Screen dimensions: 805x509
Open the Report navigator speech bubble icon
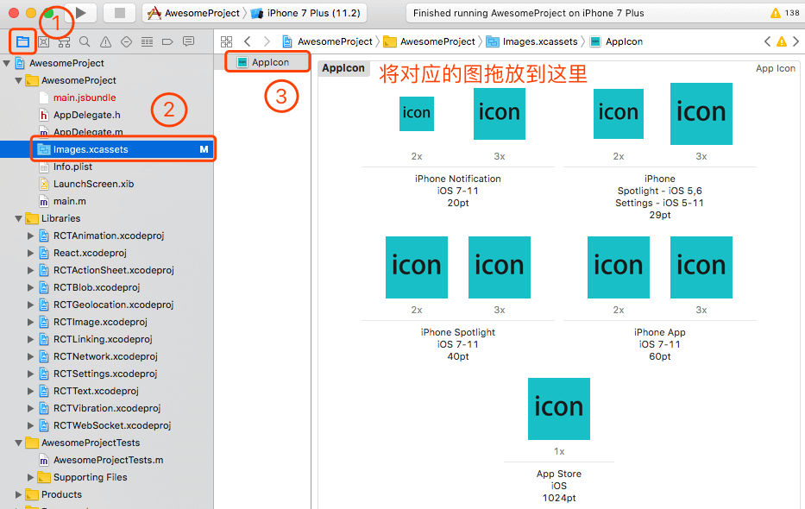pos(188,41)
